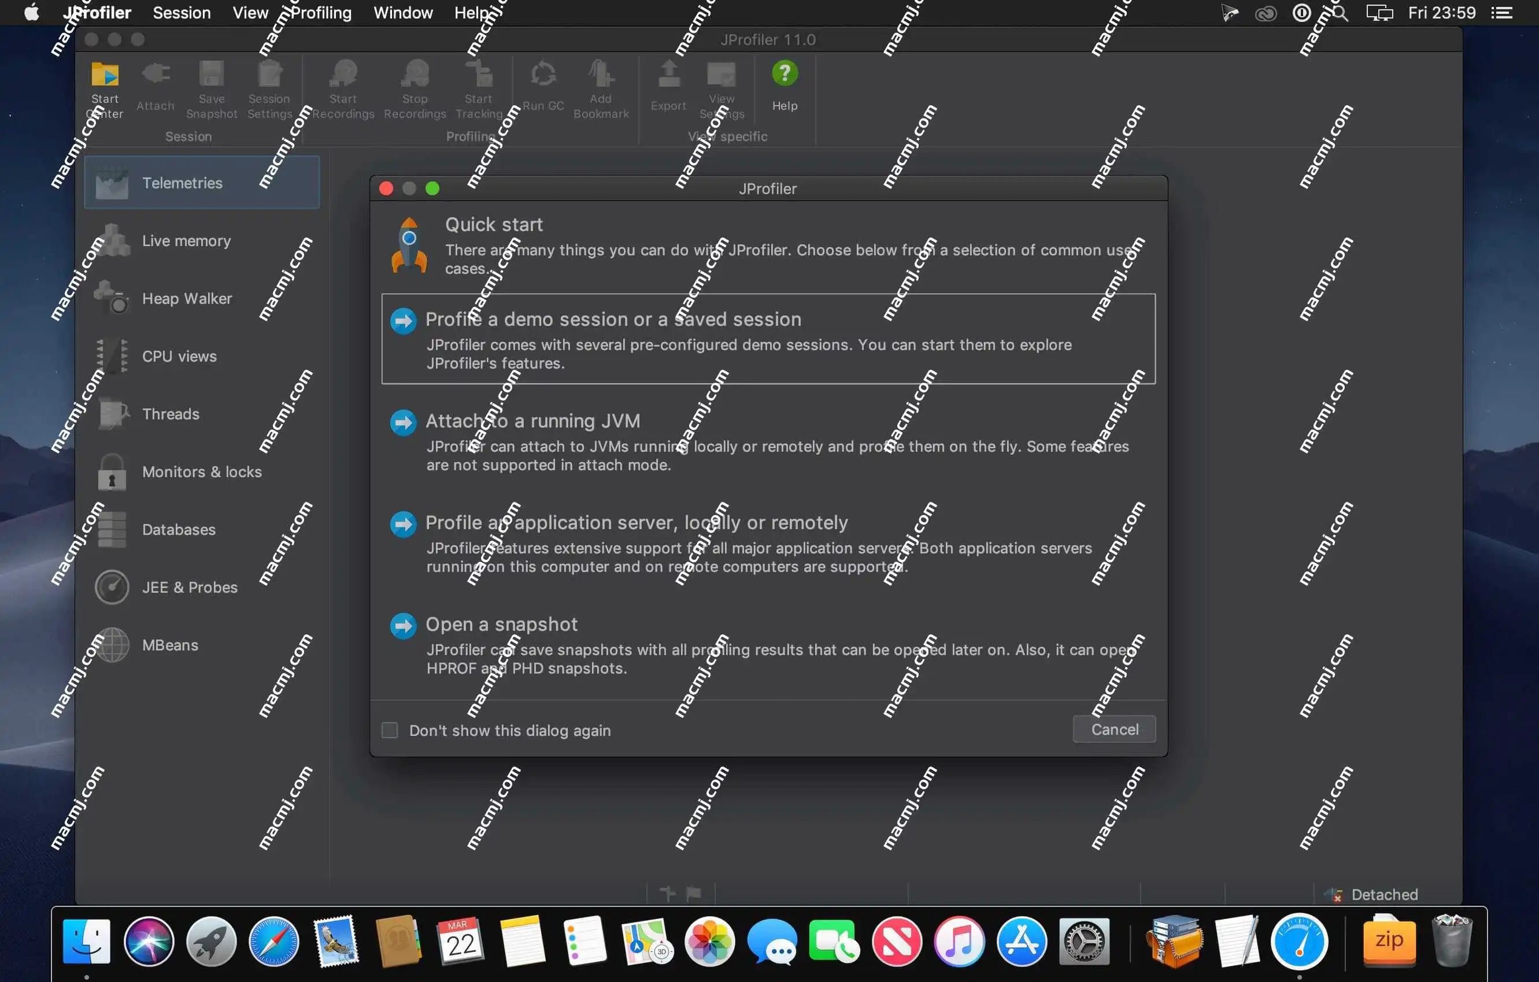Open JEE & Probes in the sidebar
Image resolution: width=1539 pixels, height=982 pixels.
pyautogui.click(x=202, y=587)
